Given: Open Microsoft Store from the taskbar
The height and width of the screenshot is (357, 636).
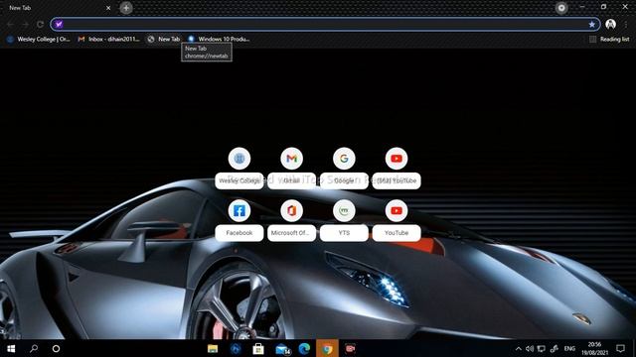Looking at the screenshot, I should click(258, 348).
